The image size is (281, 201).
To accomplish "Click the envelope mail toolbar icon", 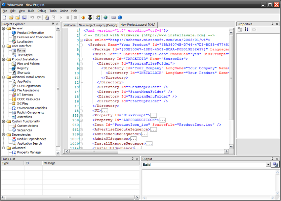I will tap(113, 17).
